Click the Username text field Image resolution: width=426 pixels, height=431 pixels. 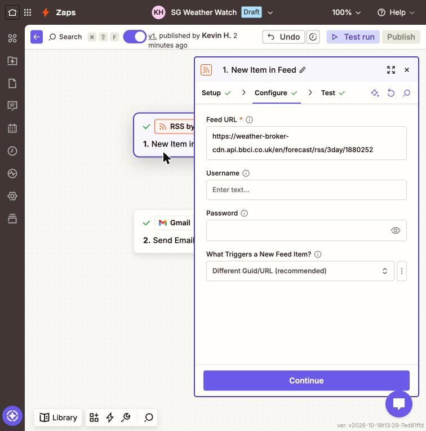(307, 190)
